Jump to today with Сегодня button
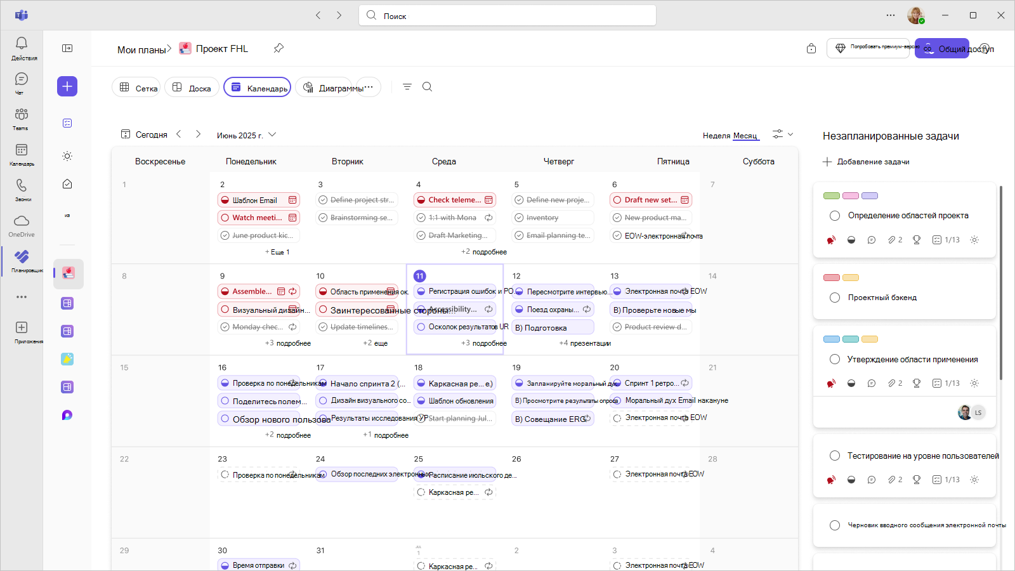Viewport: 1015px width, 571px height. tap(144, 135)
